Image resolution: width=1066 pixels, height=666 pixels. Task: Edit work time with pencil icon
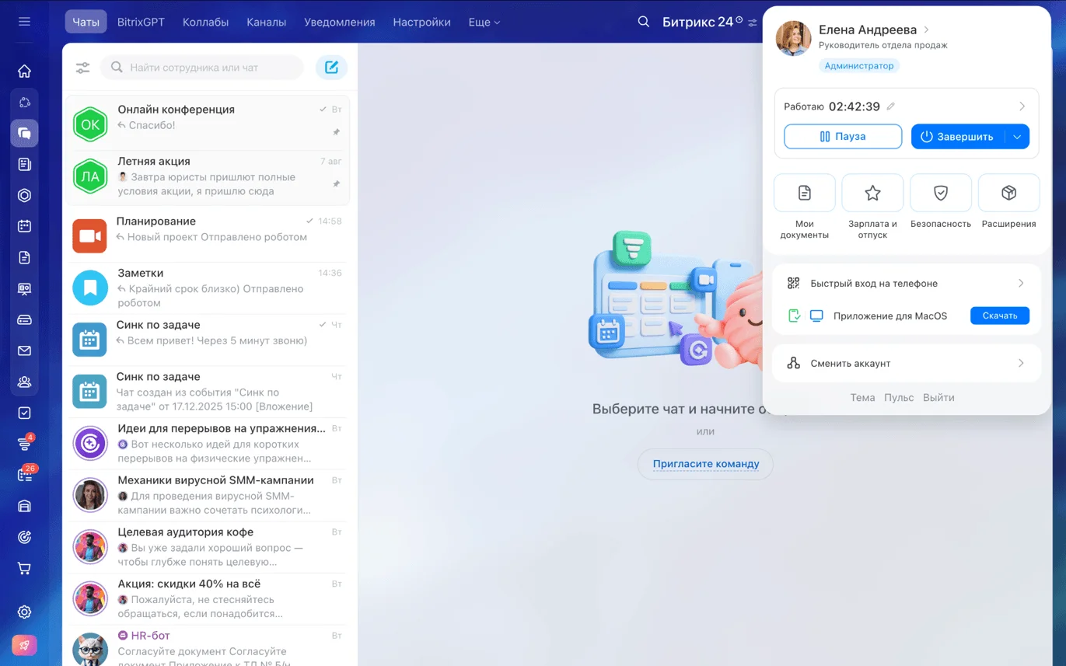pos(891,106)
